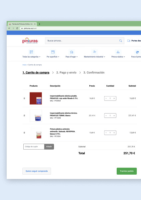Click the Quiero seguir comprando button
The height and width of the screenshot is (200, 141).
37,171
